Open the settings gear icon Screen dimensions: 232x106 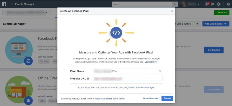coord(219,4)
